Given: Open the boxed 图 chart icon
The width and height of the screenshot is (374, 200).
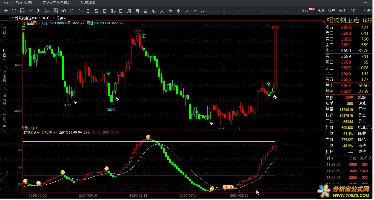Looking at the screenshot, I should [x=55, y=11].
